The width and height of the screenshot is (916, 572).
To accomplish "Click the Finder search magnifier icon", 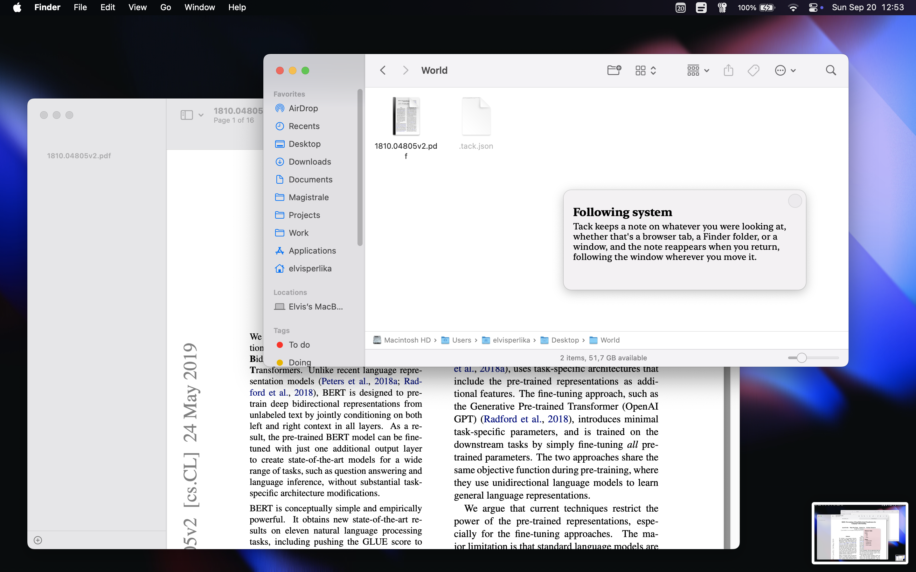I will click(x=831, y=70).
